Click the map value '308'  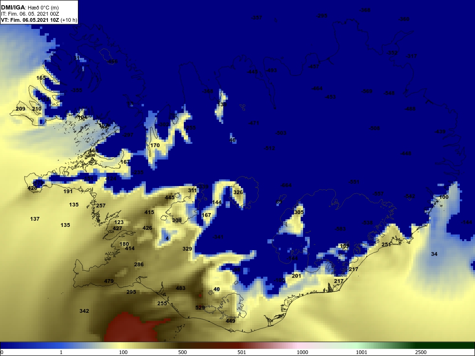point(177,220)
